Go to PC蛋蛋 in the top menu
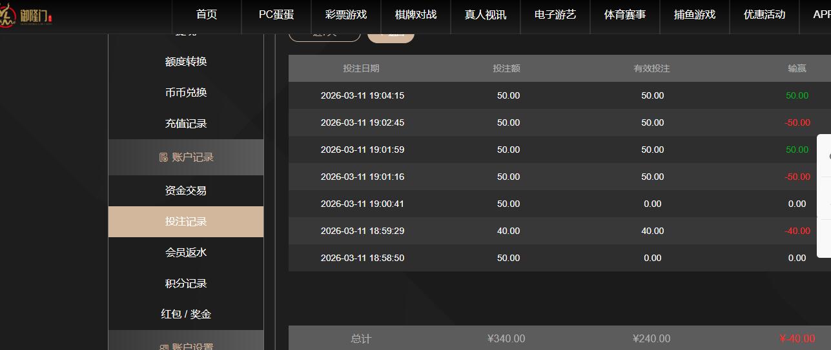This screenshot has height=350, width=831. click(276, 15)
